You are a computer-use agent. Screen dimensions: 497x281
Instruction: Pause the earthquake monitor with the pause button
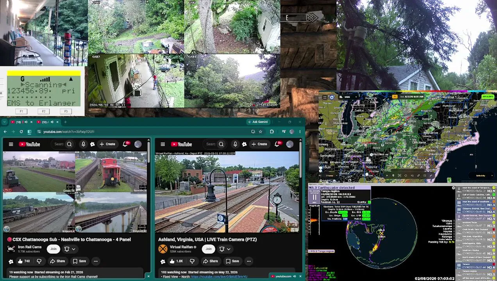pos(314,197)
